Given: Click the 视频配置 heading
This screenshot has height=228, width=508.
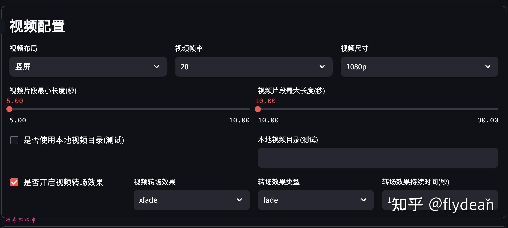Looking at the screenshot, I should [36, 26].
